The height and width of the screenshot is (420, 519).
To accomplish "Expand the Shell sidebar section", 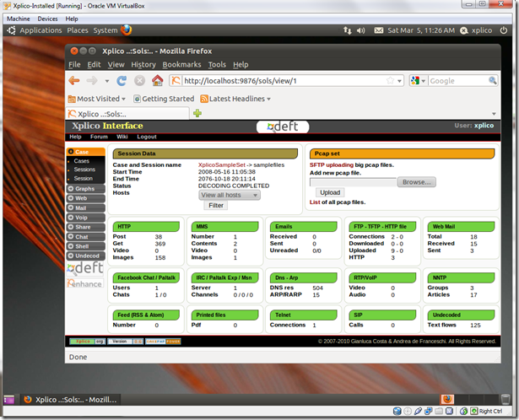I will pos(86,246).
